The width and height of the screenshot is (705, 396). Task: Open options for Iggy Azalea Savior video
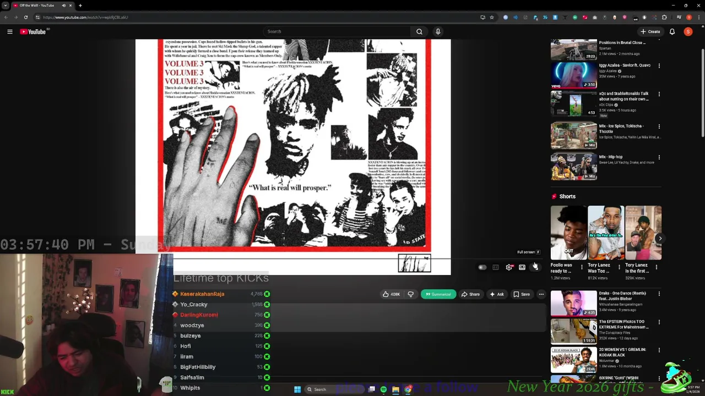659,66
